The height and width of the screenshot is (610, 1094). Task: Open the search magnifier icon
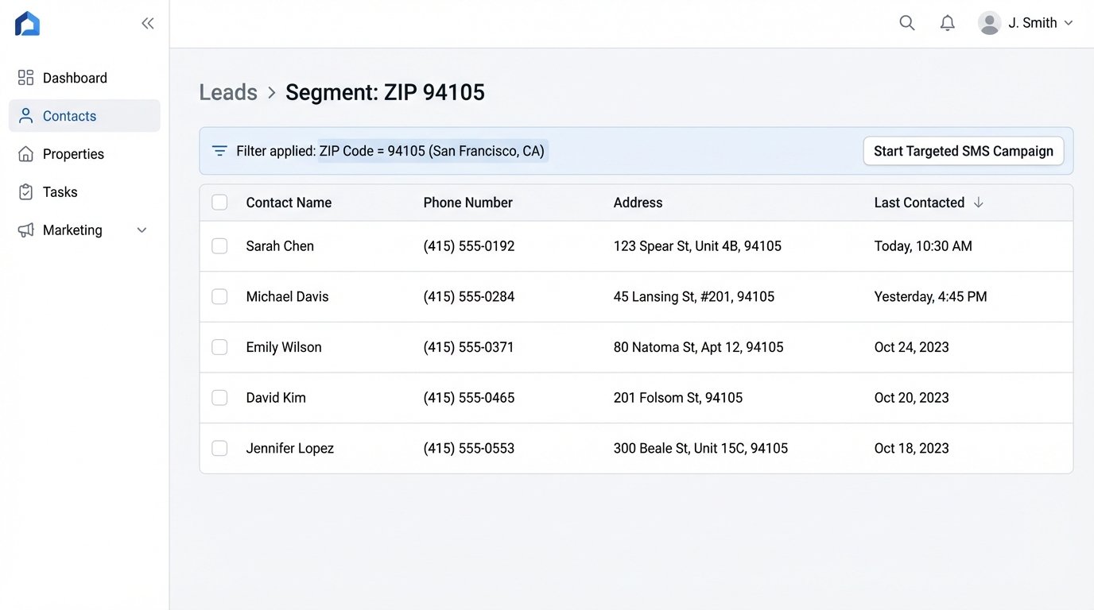(906, 22)
